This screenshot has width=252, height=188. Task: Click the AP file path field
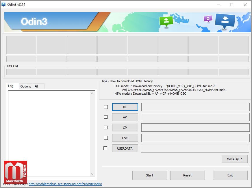click(x=195, y=117)
